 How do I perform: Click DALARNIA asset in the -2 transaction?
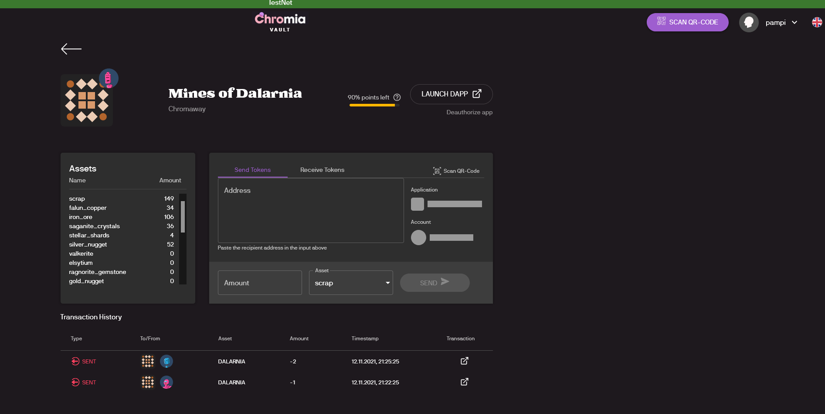point(231,361)
